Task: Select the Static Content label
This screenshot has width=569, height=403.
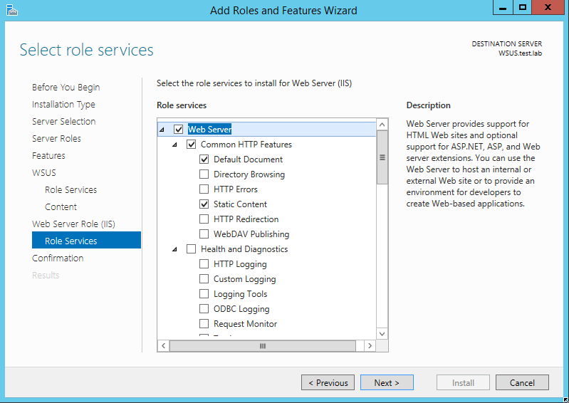Action: (240, 204)
